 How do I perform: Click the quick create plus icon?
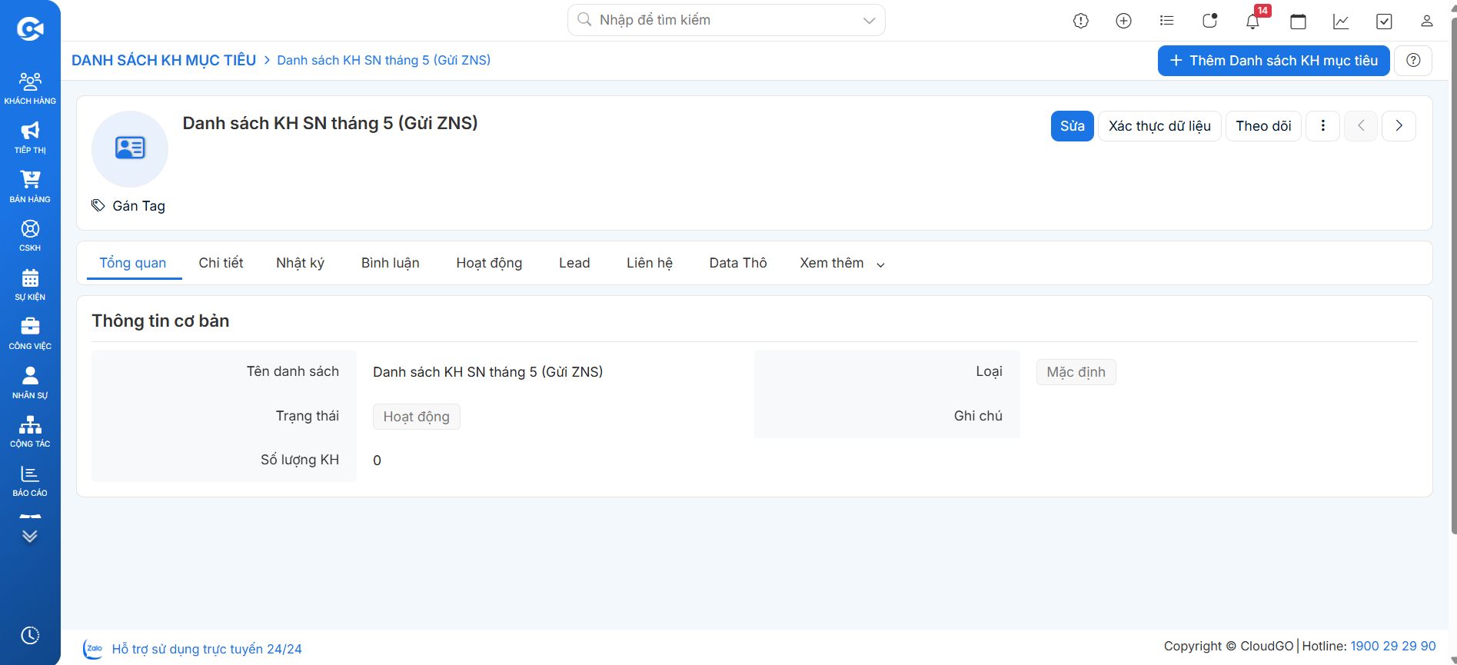[1123, 21]
